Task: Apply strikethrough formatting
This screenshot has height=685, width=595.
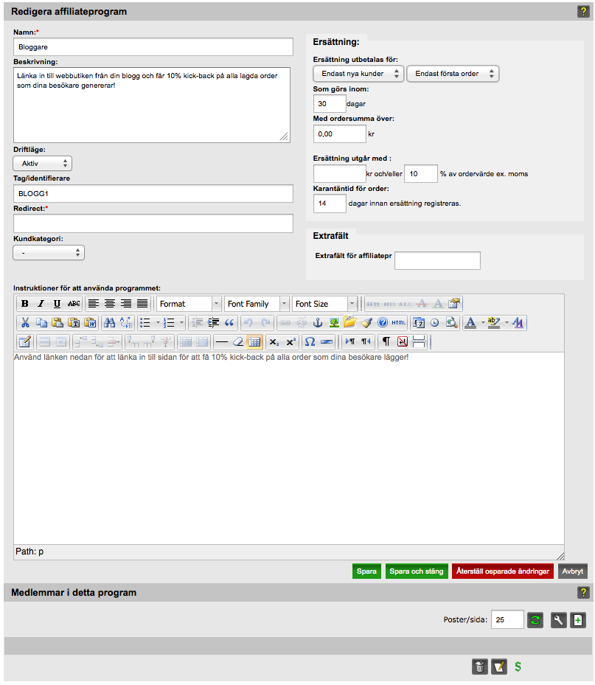Action: 74,304
